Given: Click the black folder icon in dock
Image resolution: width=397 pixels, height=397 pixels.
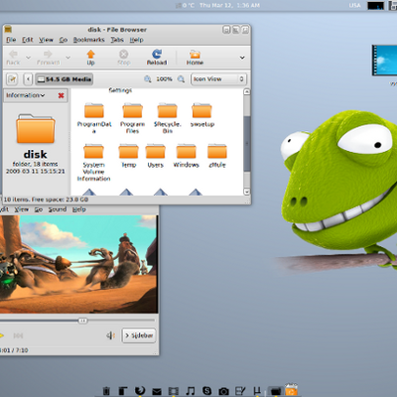Looking at the screenshot, I should 275,391.
